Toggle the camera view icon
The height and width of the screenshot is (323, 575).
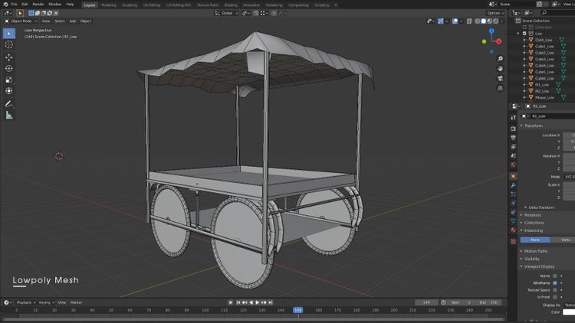point(499,80)
